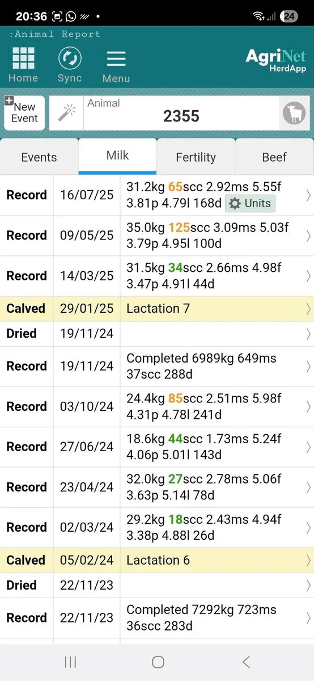The width and height of the screenshot is (314, 681).
Task: Tap Android back navigation arrow
Action: (246, 662)
